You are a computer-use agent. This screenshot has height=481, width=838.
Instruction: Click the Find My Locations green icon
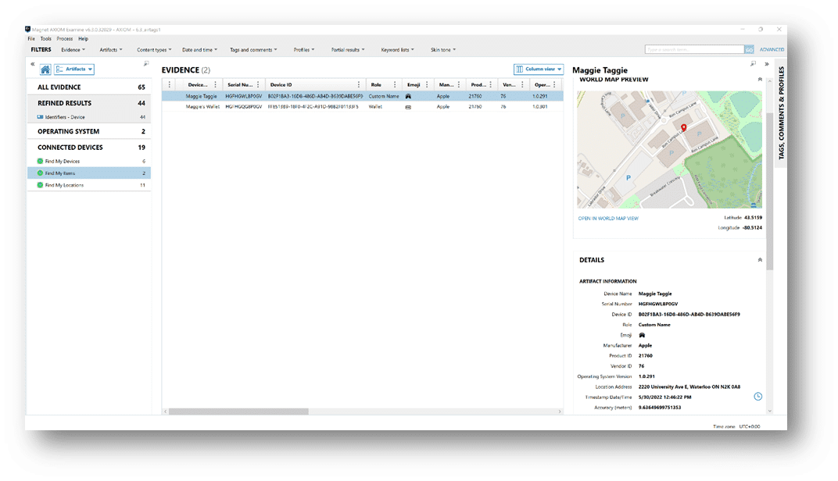40,185
